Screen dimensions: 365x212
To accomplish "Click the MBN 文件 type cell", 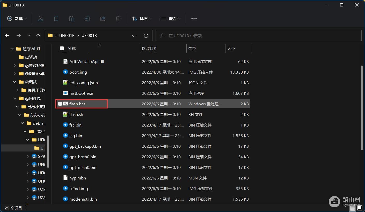I will tap(198, 178).
